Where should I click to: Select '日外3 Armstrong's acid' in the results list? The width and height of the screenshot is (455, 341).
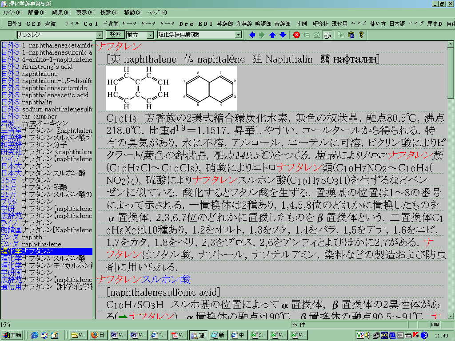[46, 67]
